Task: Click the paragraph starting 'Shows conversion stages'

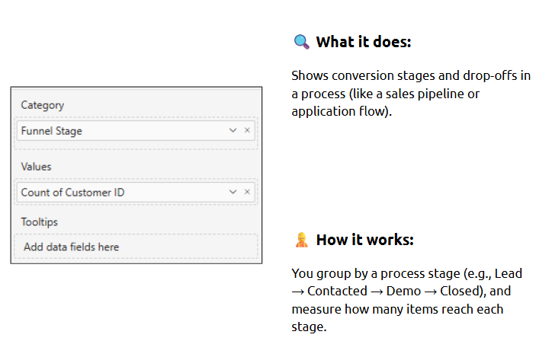Action: (411, 94)
